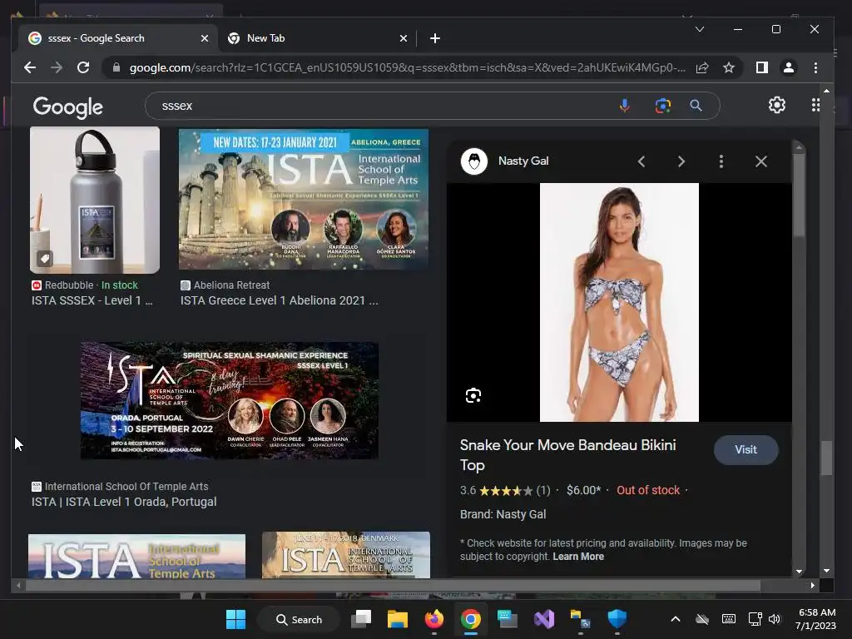This screenshot has height=639, width=852.
Task: Open the Windows Start menu
Action: tap(235, 619)
